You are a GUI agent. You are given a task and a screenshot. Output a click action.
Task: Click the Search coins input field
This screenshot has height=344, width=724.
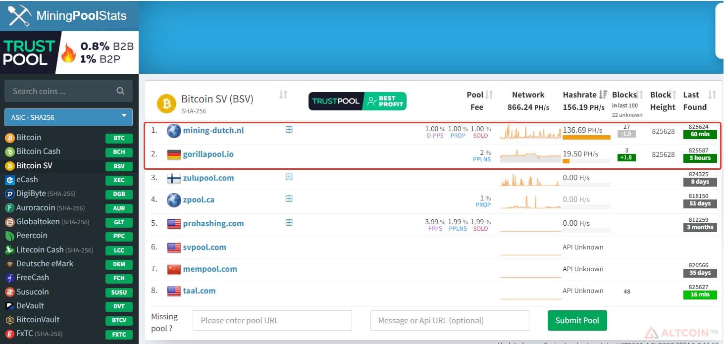pos(68,91)
